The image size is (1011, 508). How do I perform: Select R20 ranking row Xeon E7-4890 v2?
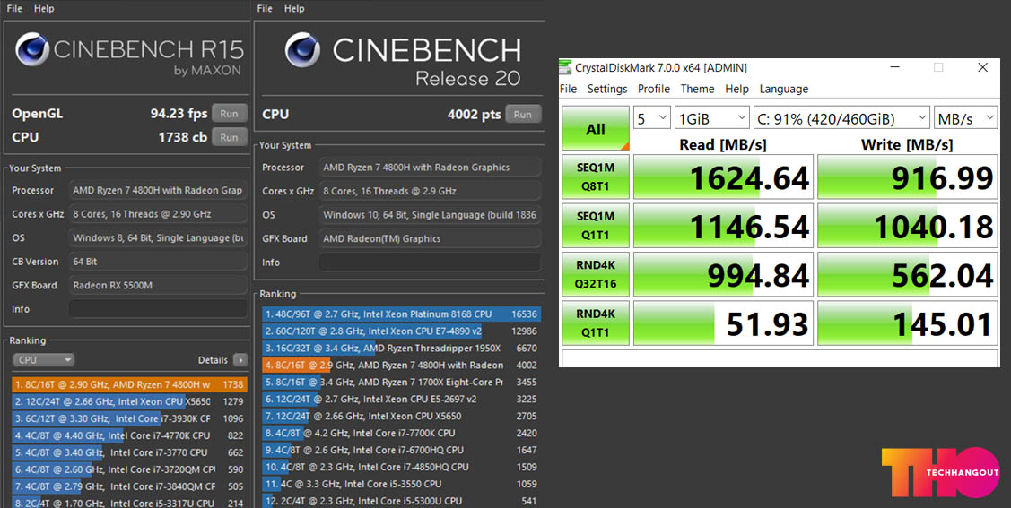point(401,331)
